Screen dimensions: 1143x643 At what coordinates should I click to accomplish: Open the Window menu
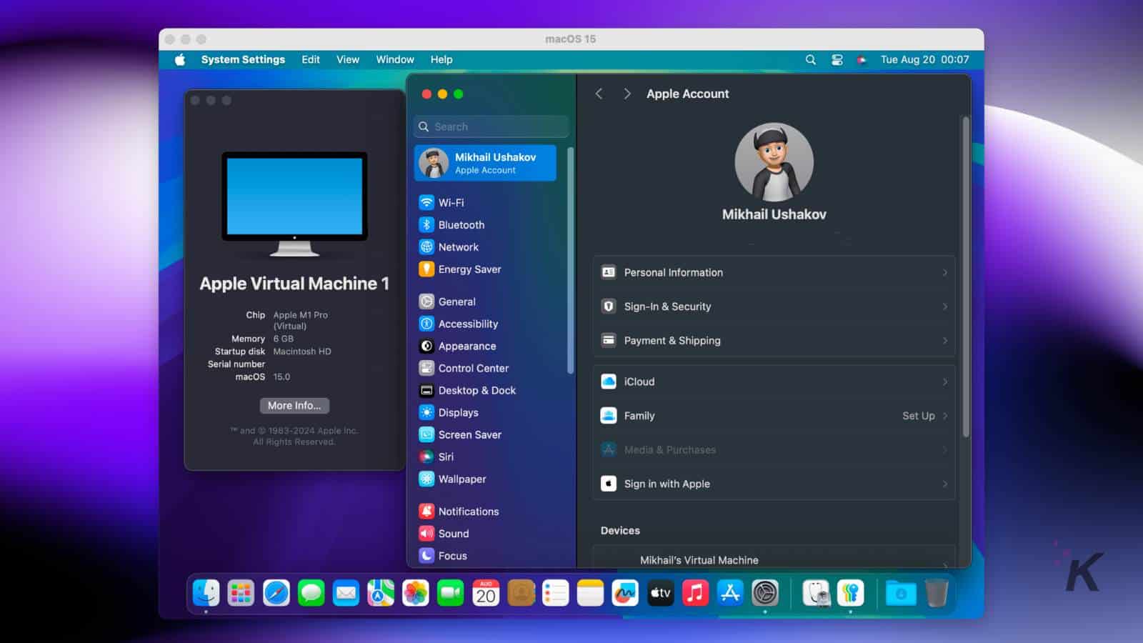click(395, 59)
